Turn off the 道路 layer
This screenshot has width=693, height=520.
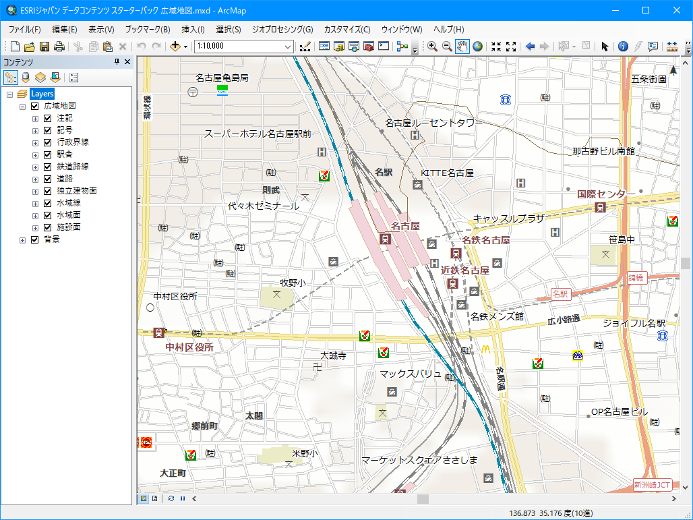48,179
